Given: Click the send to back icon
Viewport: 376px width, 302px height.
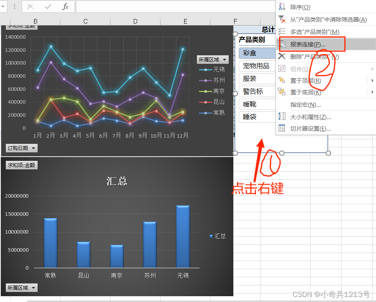Looking at the screenshot, I should pyautogui.click(x=282, y=91).
